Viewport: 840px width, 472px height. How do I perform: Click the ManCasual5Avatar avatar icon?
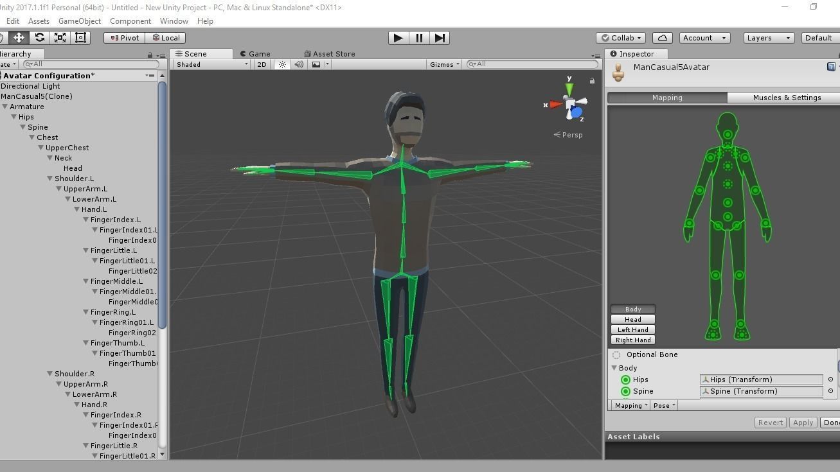tap(618, 73)
